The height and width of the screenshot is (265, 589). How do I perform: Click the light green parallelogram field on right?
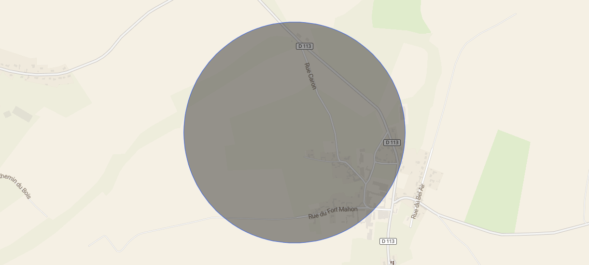[x=498, y=181]
